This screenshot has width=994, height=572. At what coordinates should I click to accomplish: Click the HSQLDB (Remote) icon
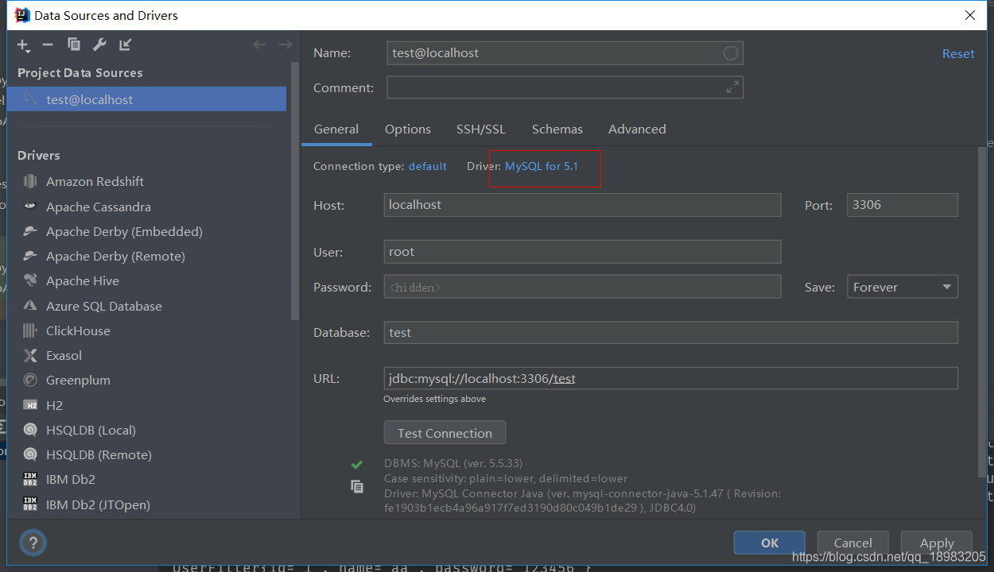tap(30, 454)
